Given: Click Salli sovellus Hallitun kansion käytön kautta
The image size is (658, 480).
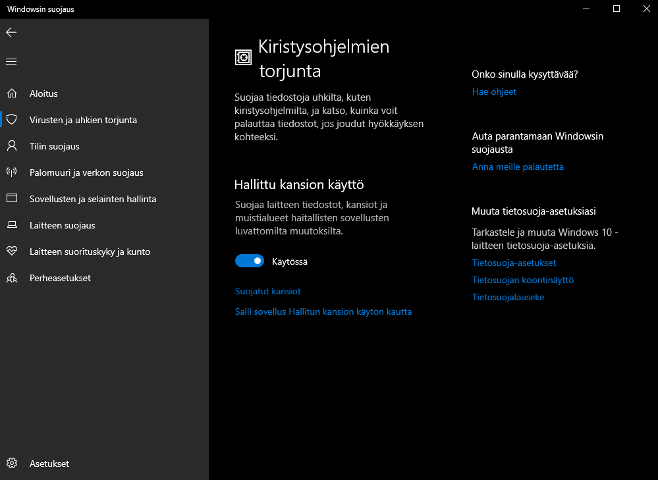Looking at the screenshot, I should coord(323,311).
